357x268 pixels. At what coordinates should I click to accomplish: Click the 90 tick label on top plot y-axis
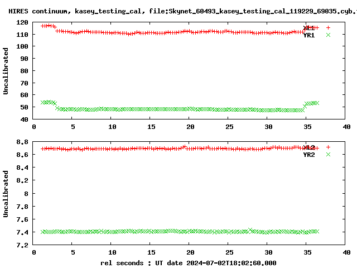click(x=24, y=59)
